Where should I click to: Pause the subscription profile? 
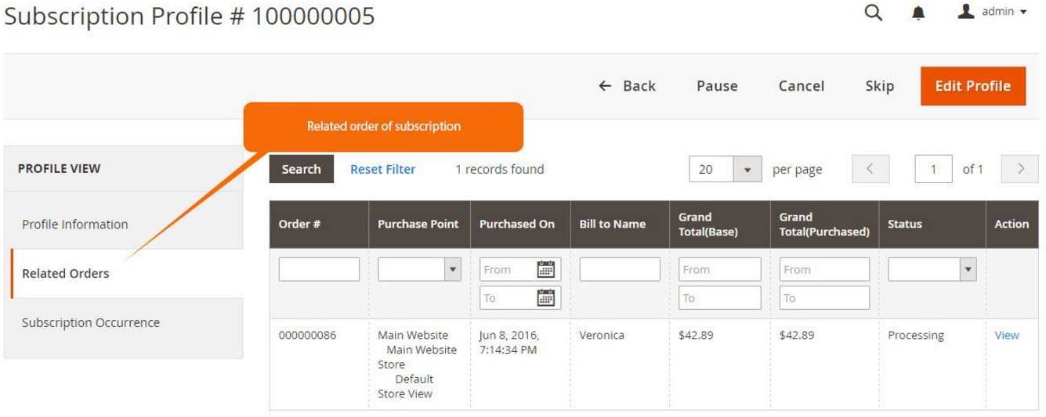(717, 86)
